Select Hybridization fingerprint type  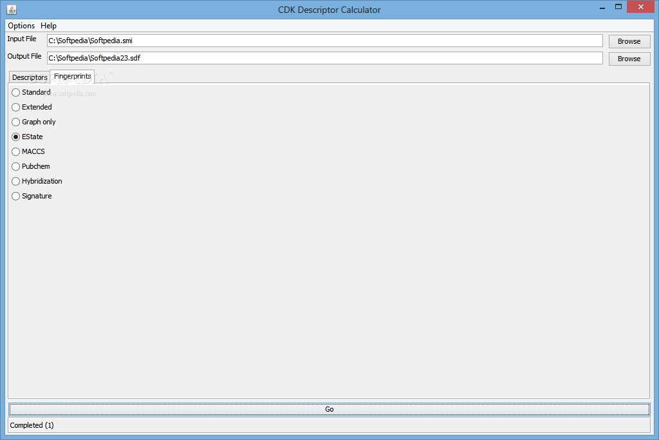pyautogui.click(x=37, y=181)
